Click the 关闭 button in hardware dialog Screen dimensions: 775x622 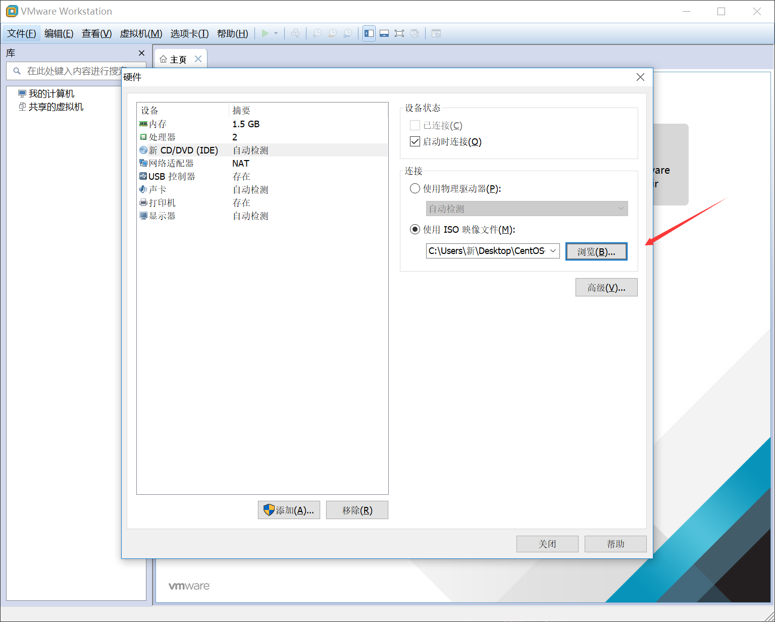[547, 544]
